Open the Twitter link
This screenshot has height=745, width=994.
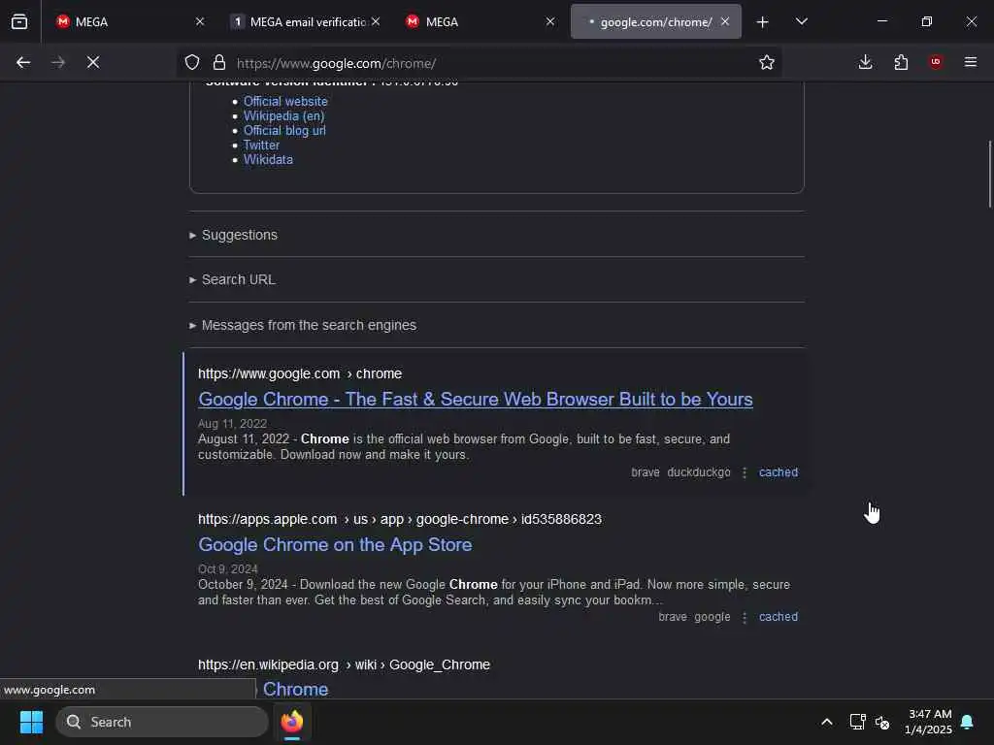click(261, 146)
